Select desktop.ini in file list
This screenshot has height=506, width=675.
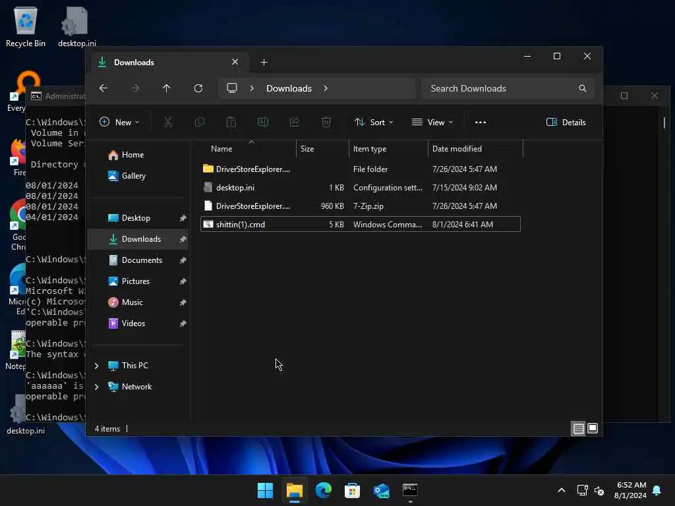[x=361, y=188]
